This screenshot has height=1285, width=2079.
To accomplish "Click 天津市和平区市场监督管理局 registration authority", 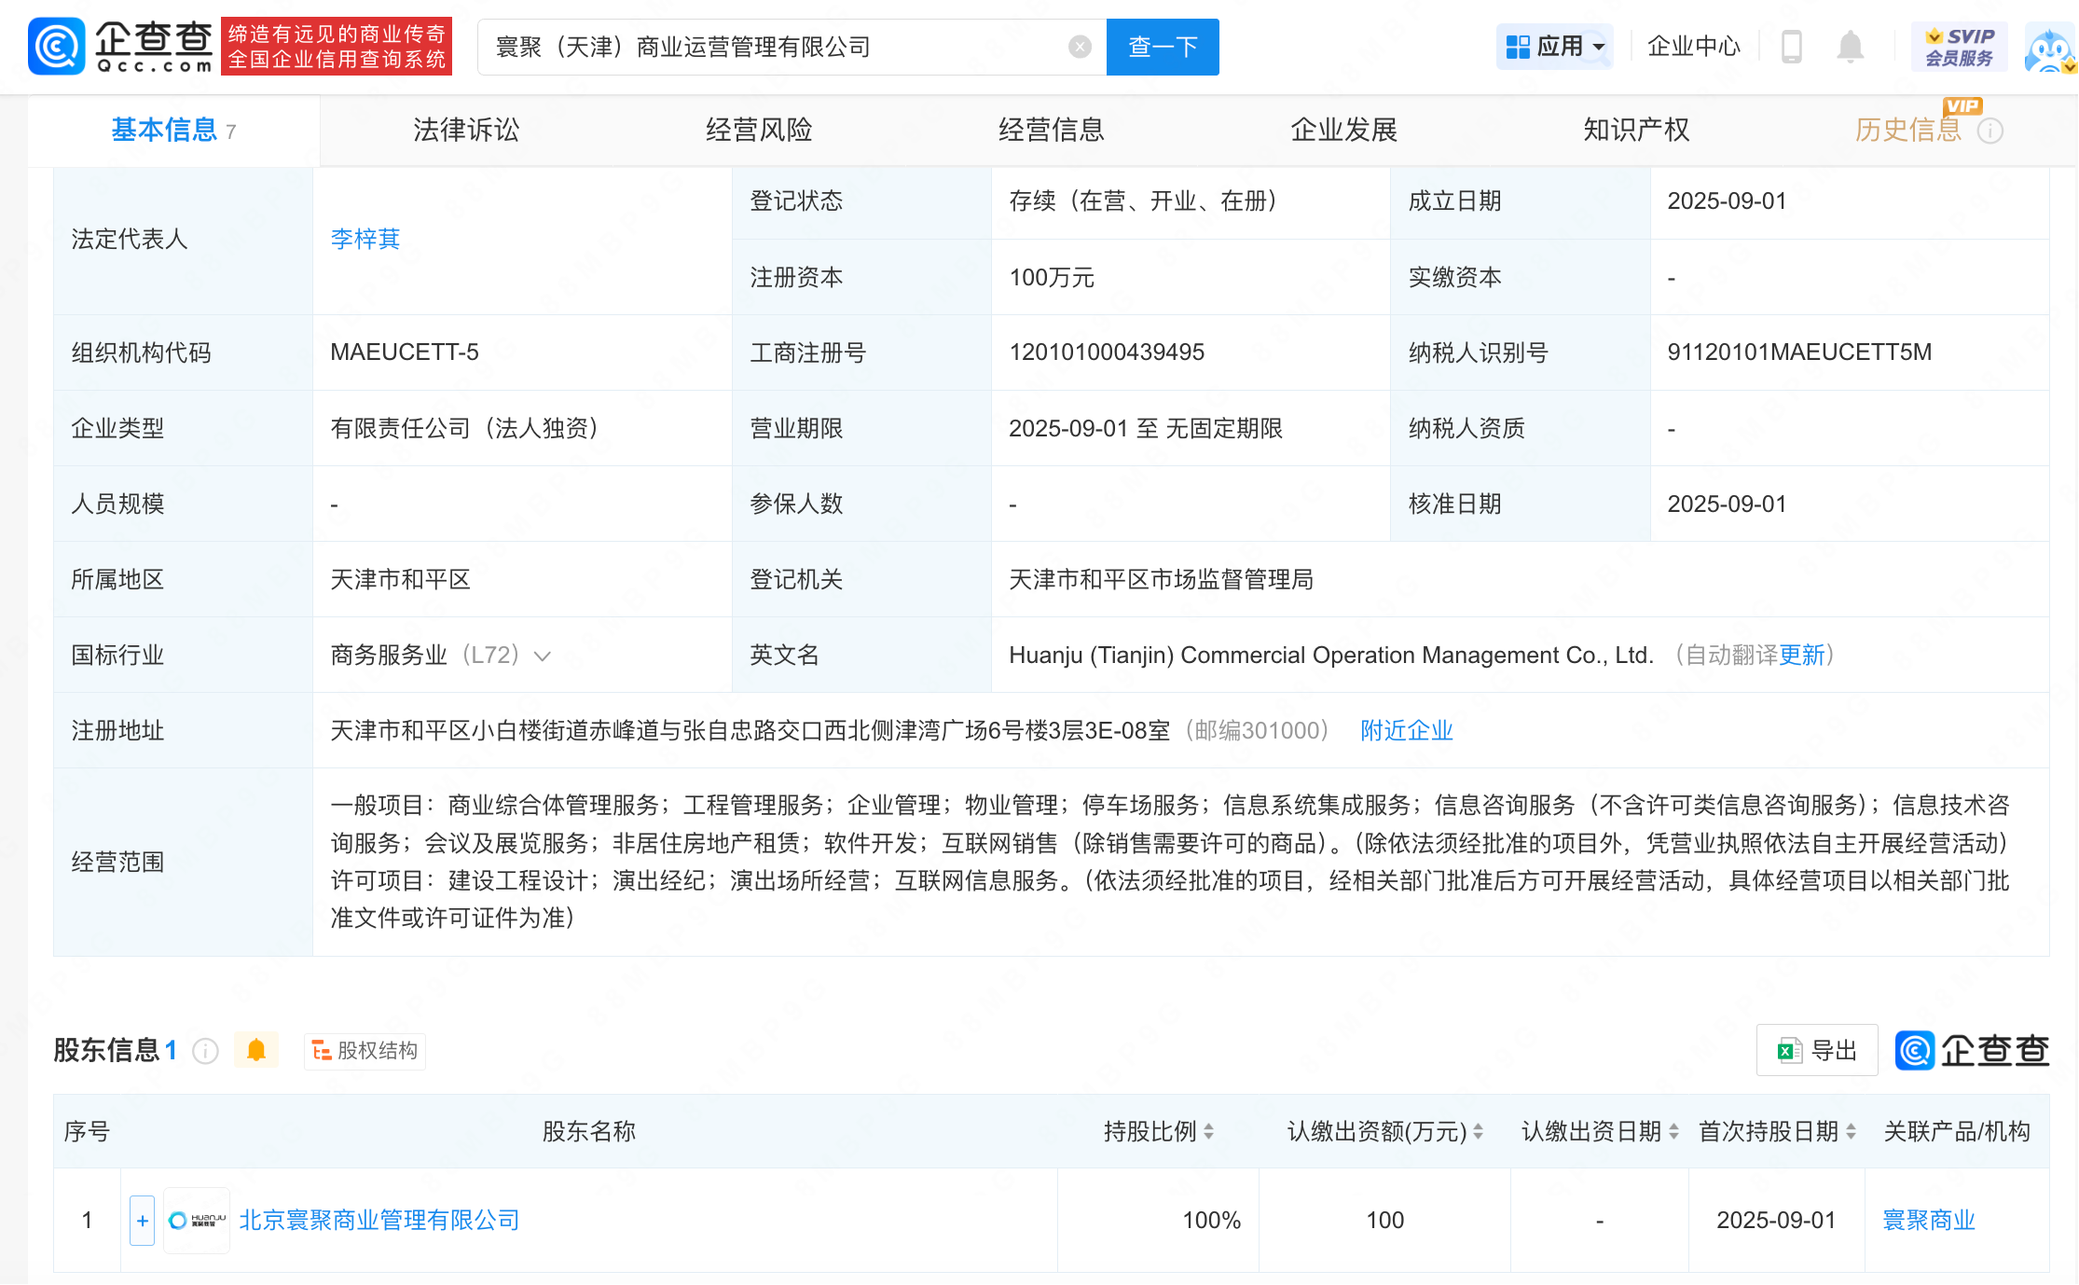I will click(1162, 580).
